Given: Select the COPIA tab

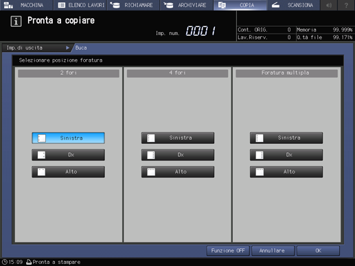Looking at the screenshot, I should click(240, 5).
